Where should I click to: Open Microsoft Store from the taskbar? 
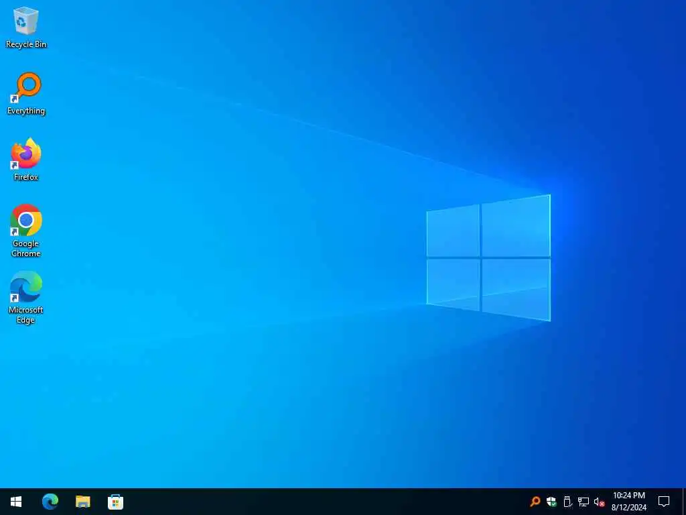115,502
